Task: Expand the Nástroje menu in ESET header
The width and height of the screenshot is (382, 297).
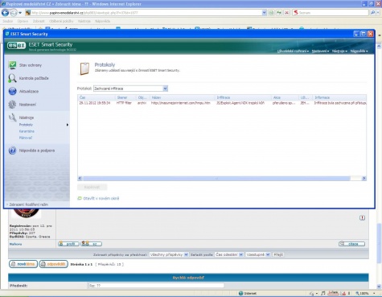Action: 339,51
